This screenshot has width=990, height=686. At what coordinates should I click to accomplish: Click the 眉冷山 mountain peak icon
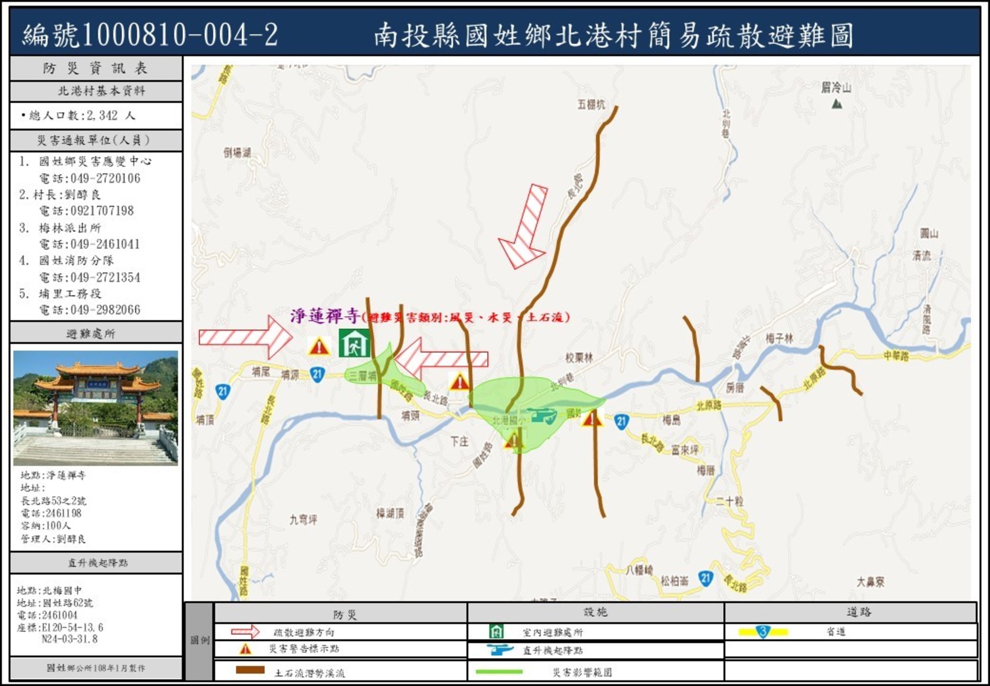(837, 103)
